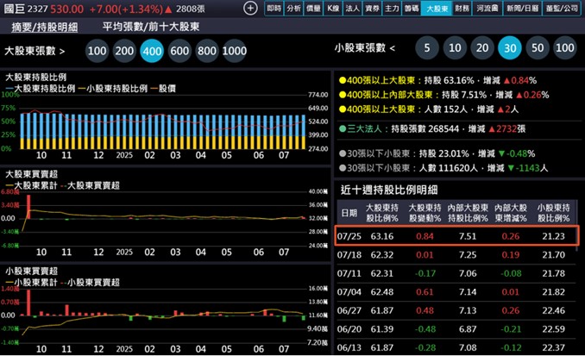Switch to the K線 chart tab
Image resolution: width=585 pixels, height=356 pixels.
coord(333,8)
